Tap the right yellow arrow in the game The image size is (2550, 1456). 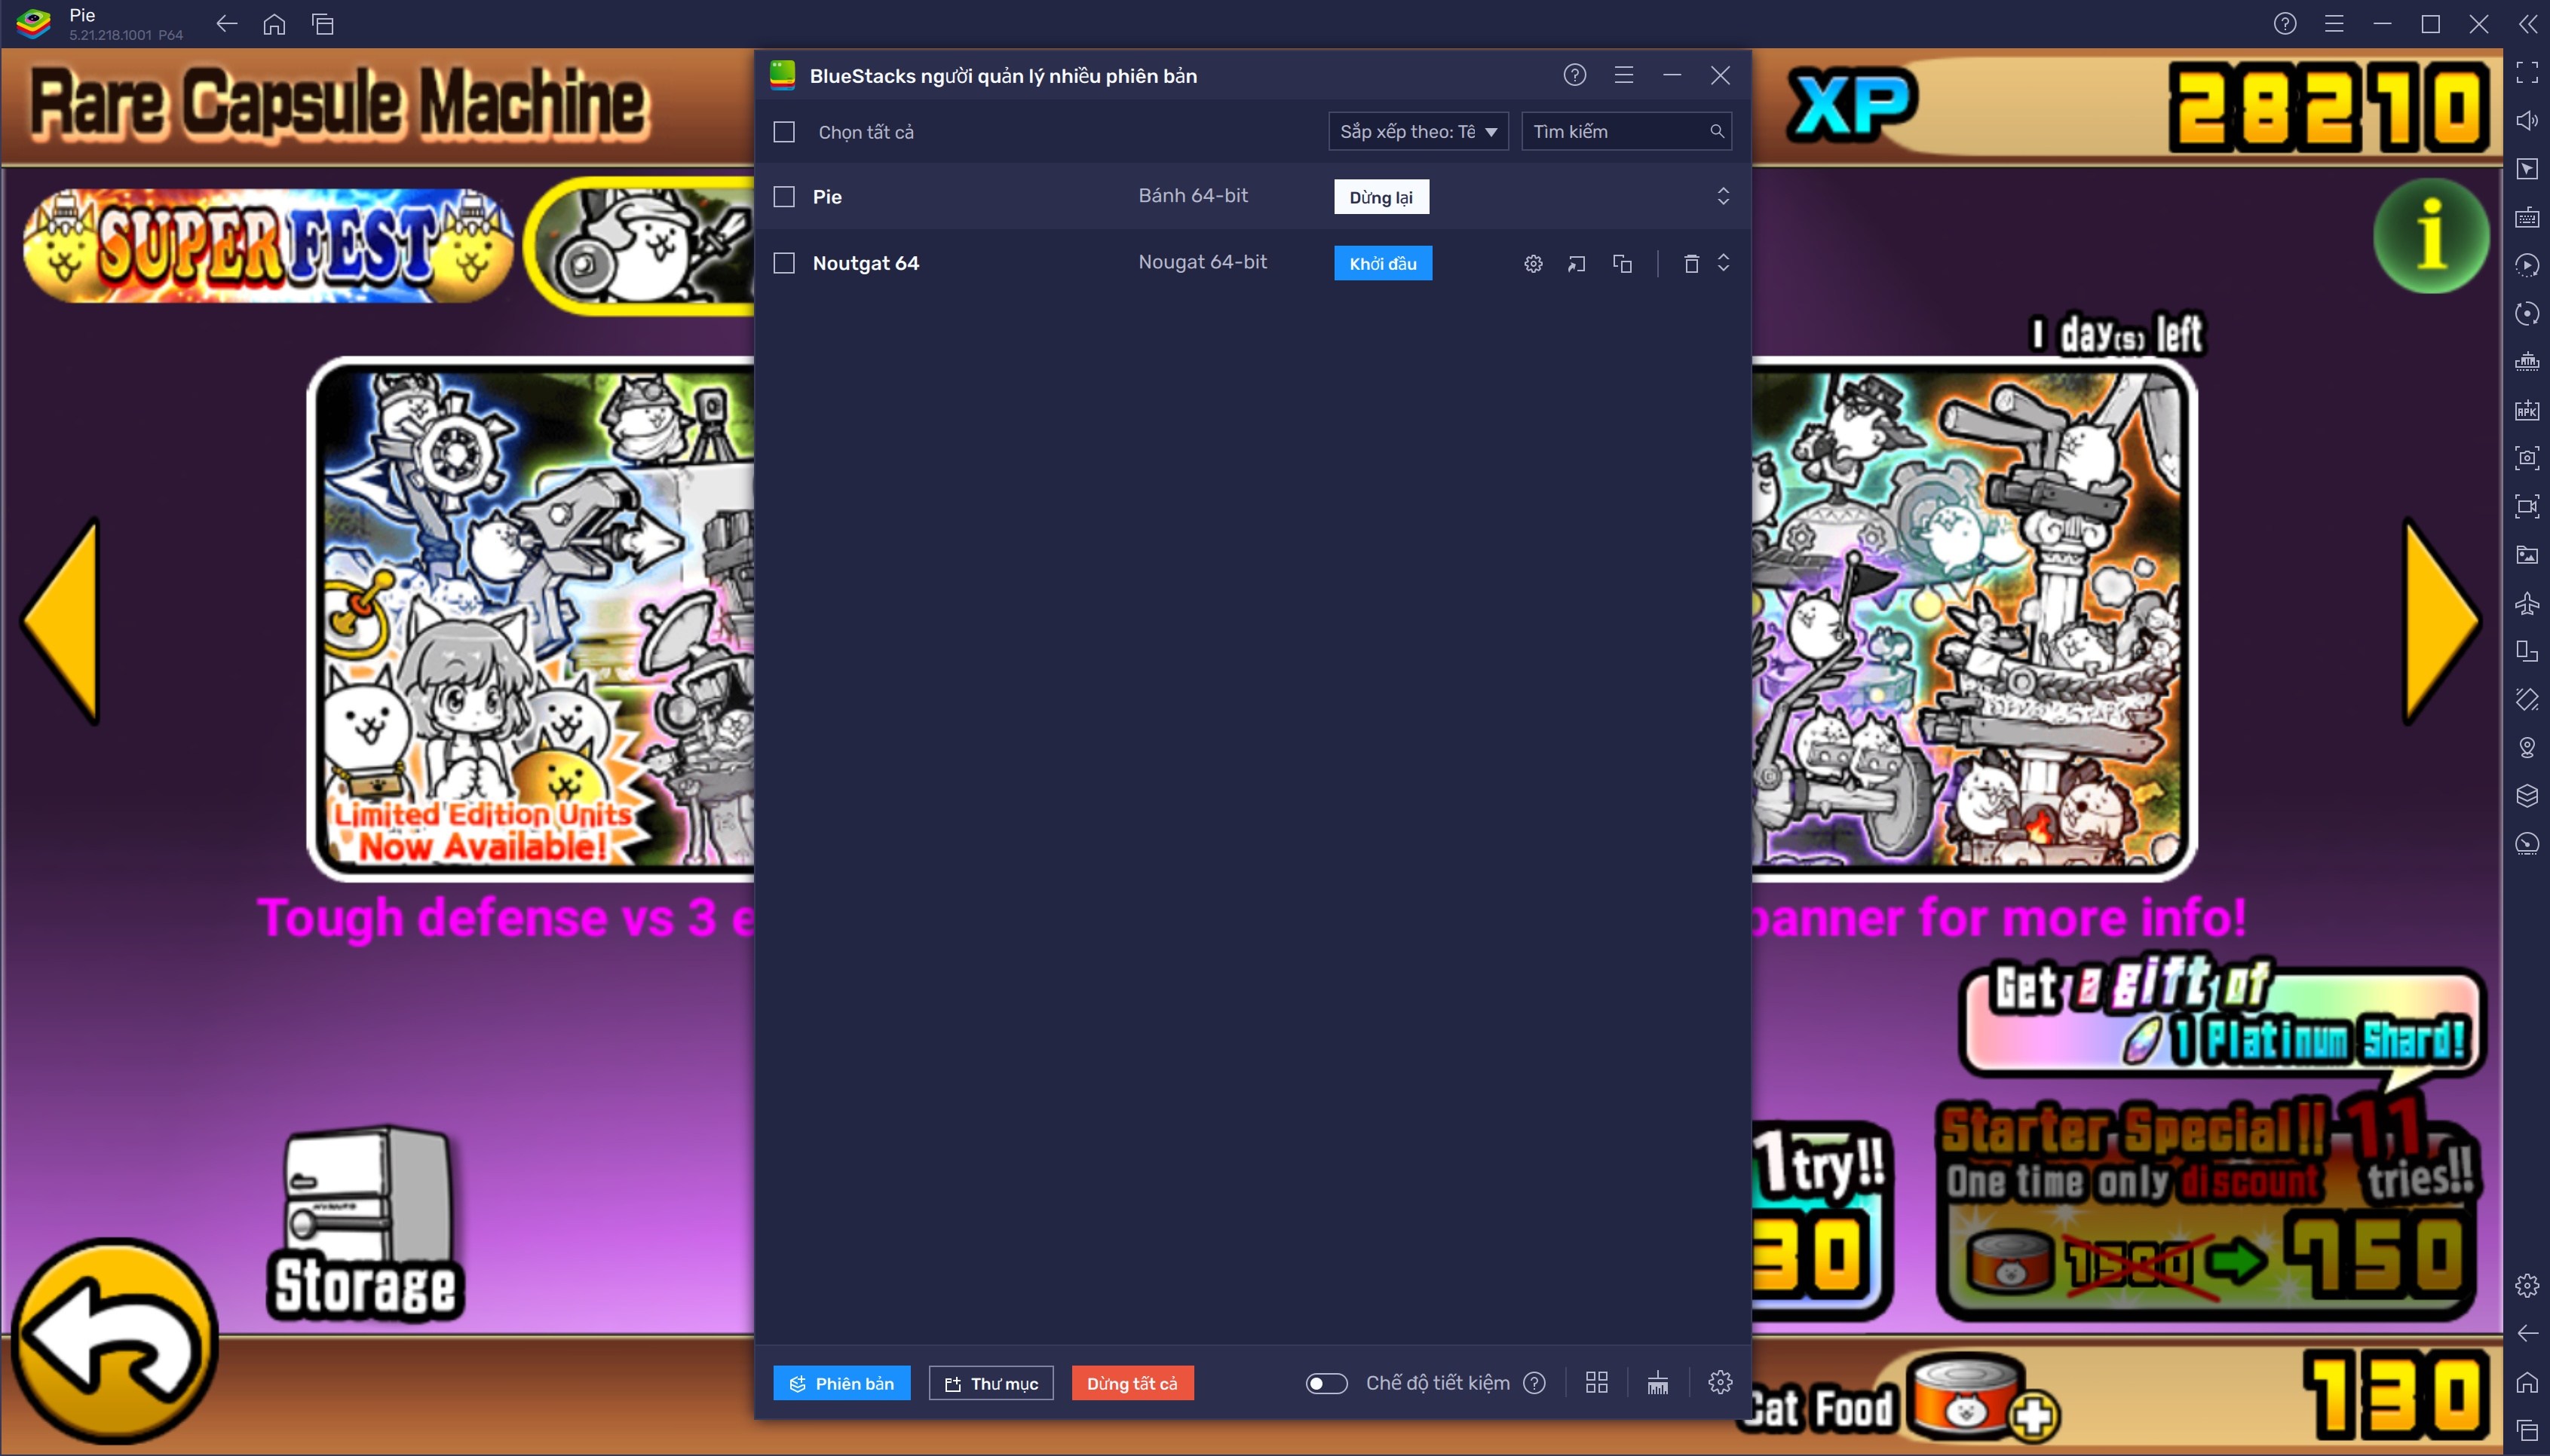coord(2441,621)
